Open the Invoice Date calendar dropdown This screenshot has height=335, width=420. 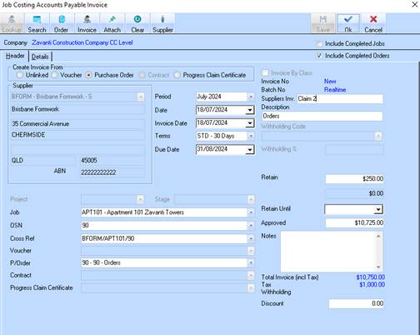250,123
